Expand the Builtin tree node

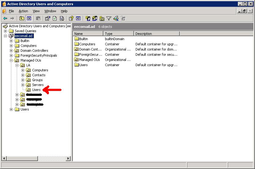tap(11, 41)
